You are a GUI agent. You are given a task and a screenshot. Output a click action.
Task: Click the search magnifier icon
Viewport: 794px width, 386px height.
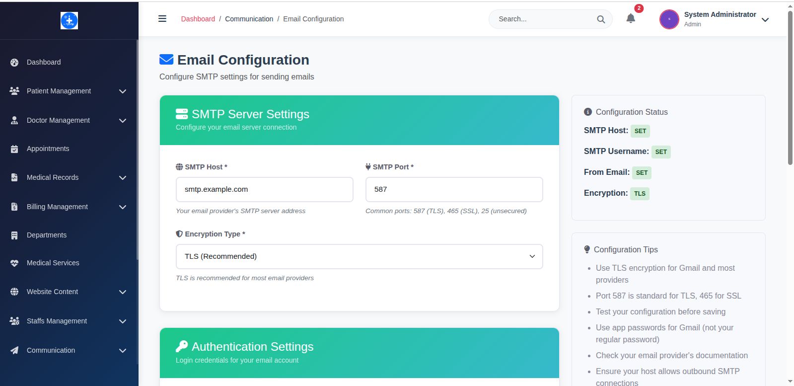601,19
